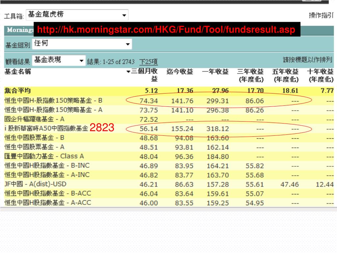
Task: Select the value 318.12
Action: pyautogui.click(x=218, y=129)
